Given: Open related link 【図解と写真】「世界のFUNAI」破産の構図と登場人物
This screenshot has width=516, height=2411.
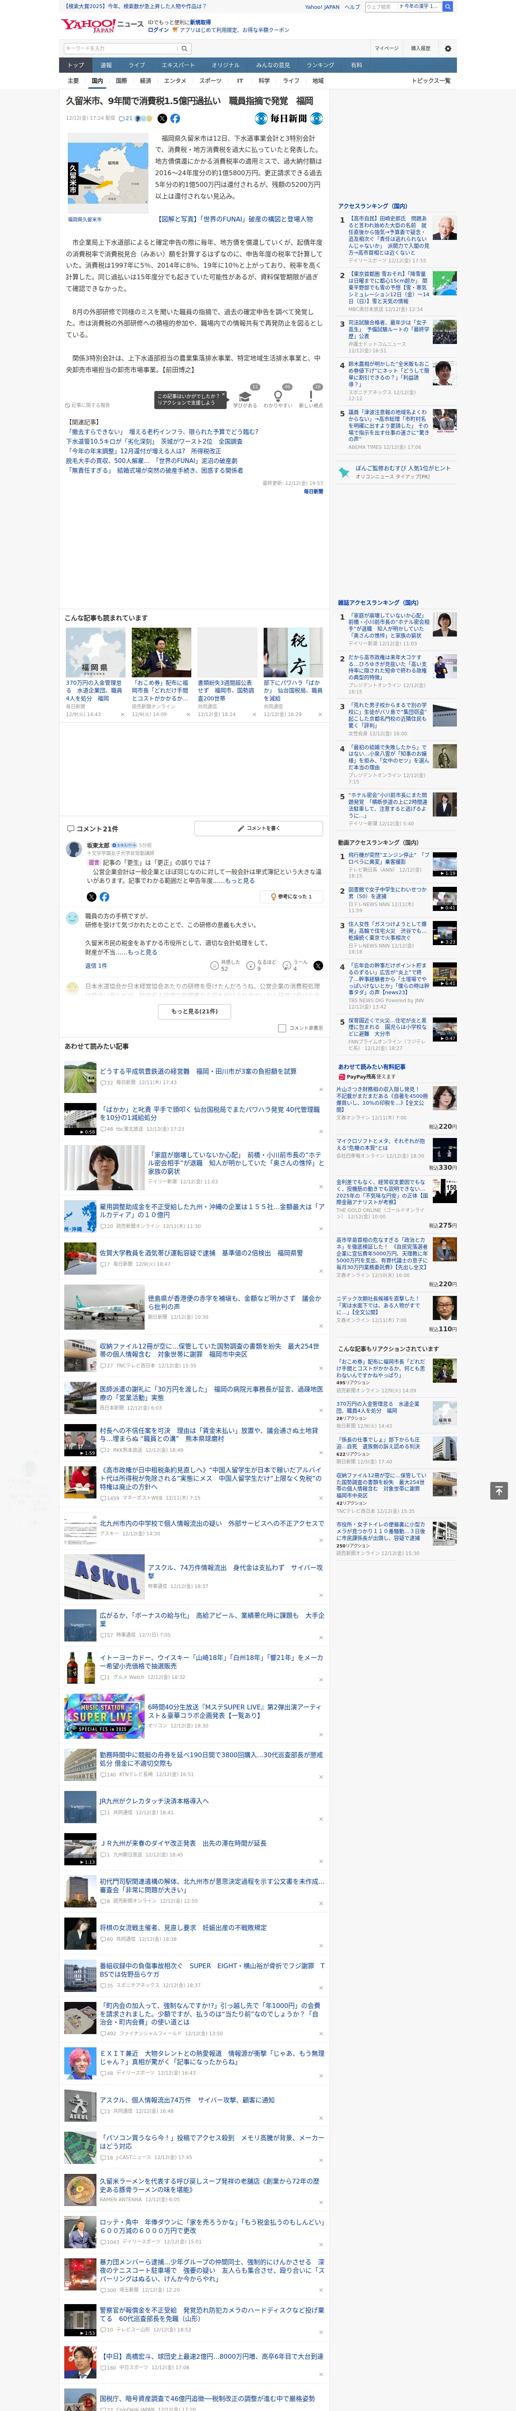Looking at the screenshot, I should [x=235, y=219].
